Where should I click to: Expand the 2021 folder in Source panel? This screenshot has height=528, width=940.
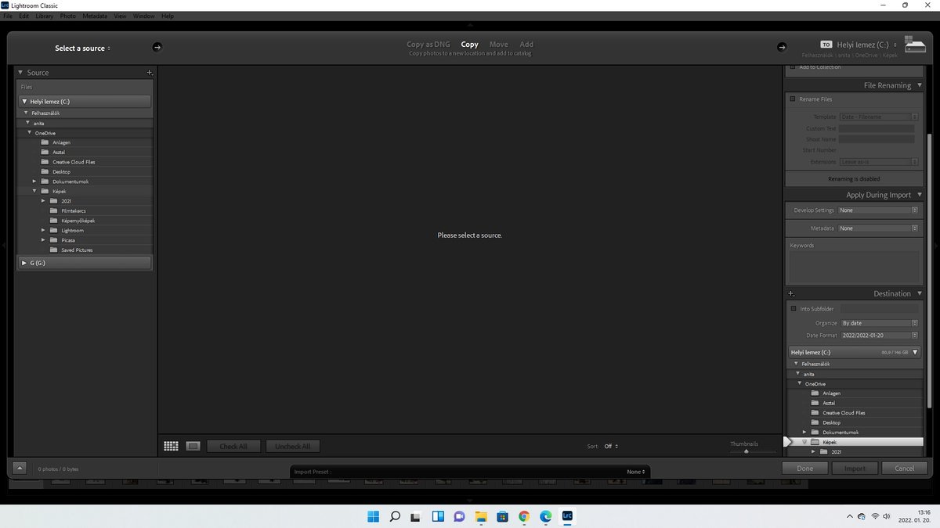pos(44,201)
